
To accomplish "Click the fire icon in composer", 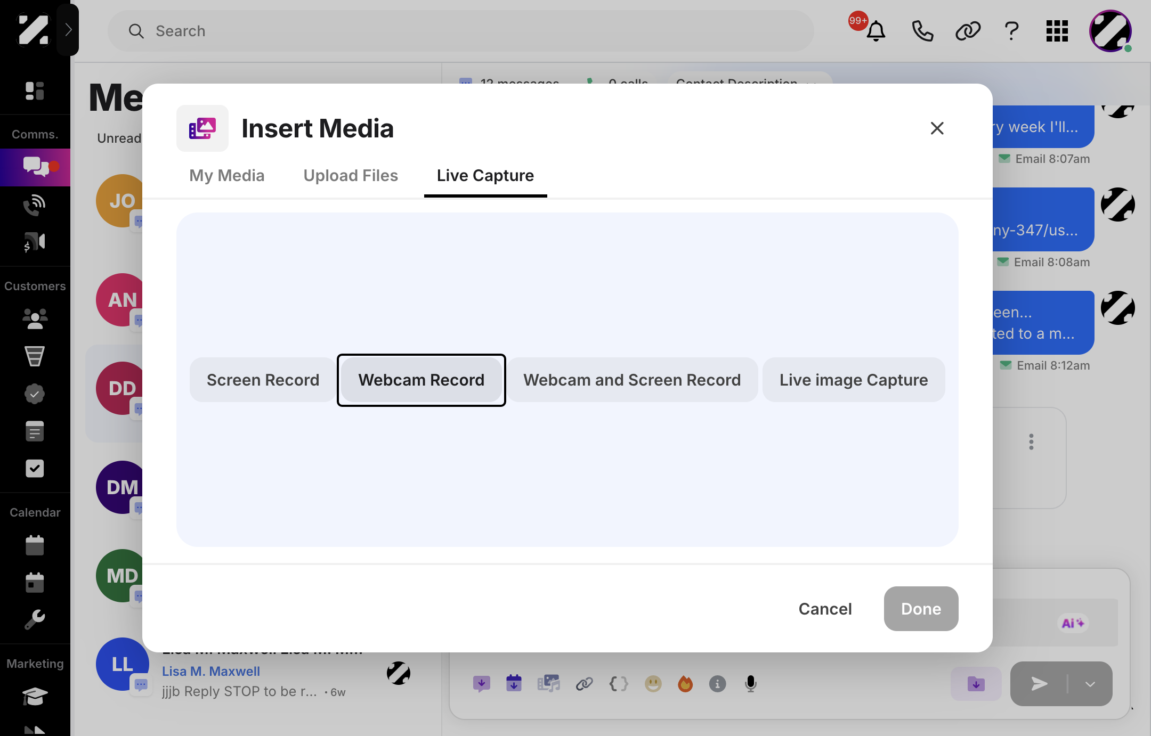I will click(685, 683).
